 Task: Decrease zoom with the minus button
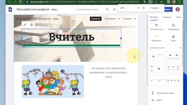[138, 8]
